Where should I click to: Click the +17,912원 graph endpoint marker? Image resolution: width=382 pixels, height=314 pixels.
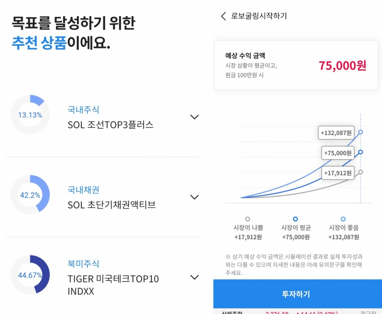(x=360, y=172)
